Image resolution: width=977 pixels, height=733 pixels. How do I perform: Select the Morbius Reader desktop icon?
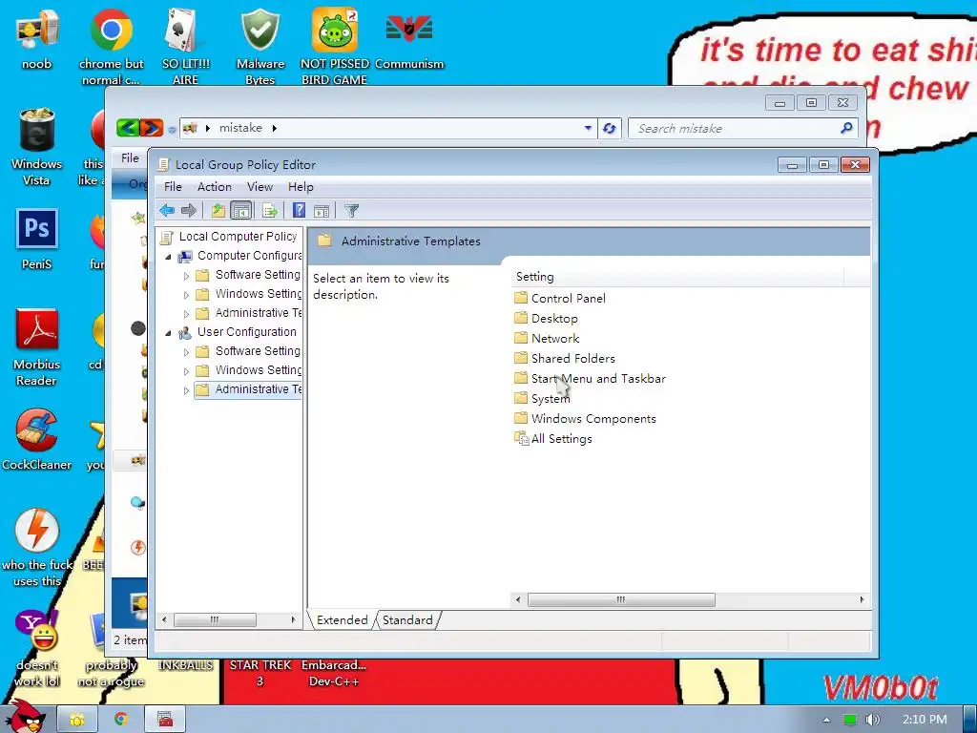click(37, 347)
